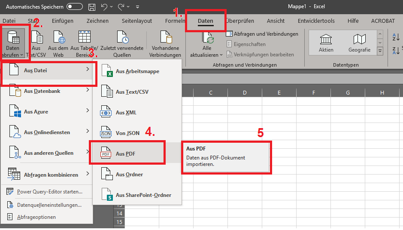
Task: Open Datenquelleneinstellungen menu entry
Action: click(x=47, y=205)
